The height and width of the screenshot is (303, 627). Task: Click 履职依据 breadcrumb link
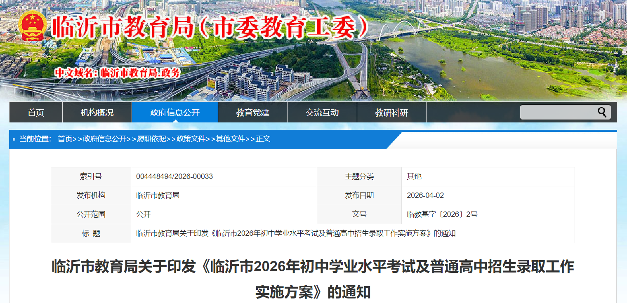point(151,139)
